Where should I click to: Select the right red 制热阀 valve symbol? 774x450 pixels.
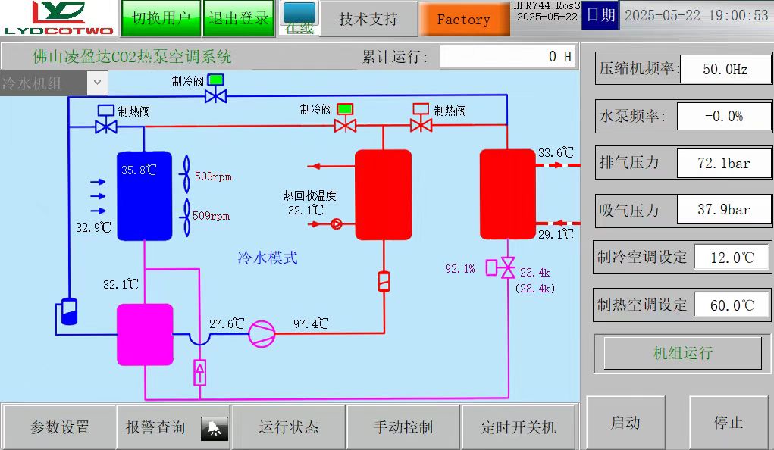(x=421, y=125)
